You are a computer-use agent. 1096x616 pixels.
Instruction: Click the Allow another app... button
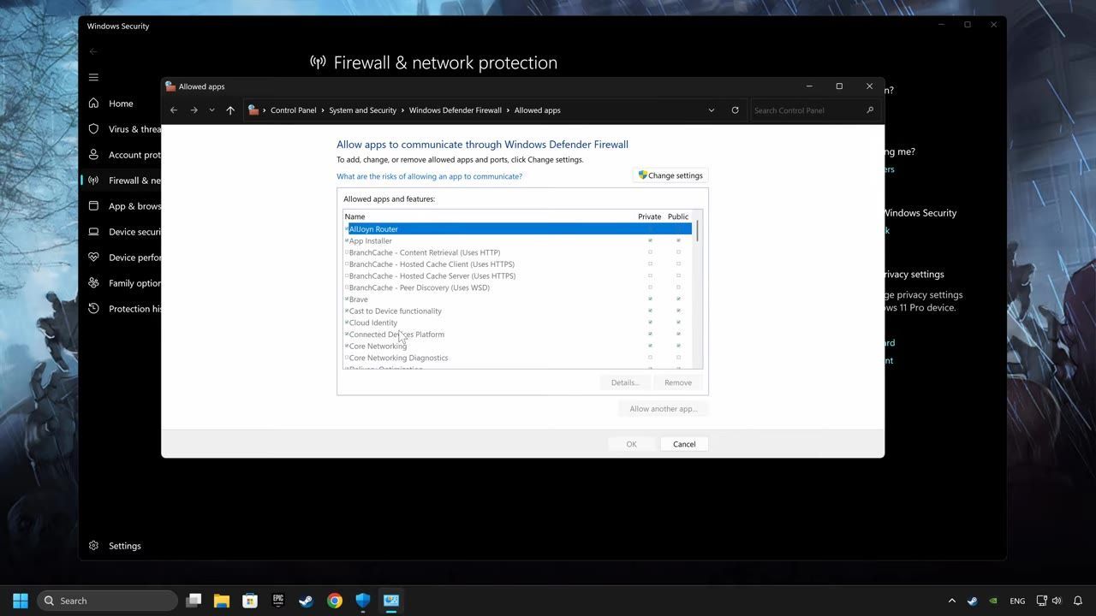point(664,409)
